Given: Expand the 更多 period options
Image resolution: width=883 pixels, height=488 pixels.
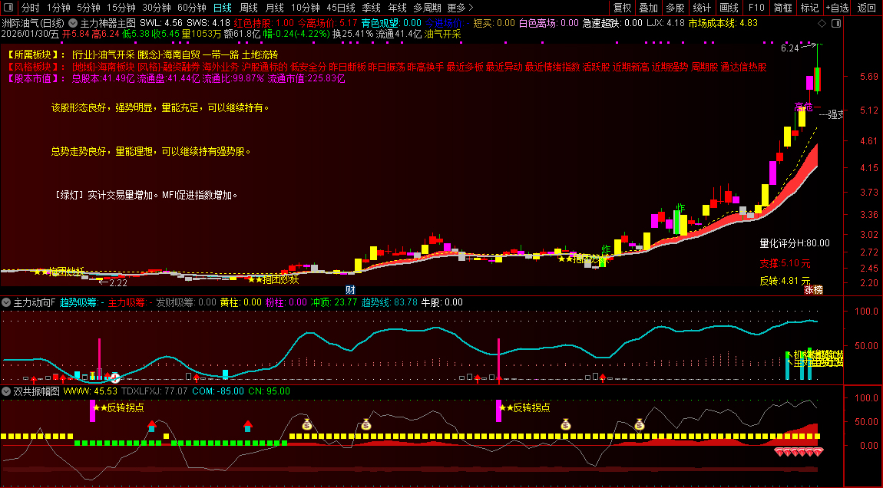Looking at the screenshot, I should [460, 8].
